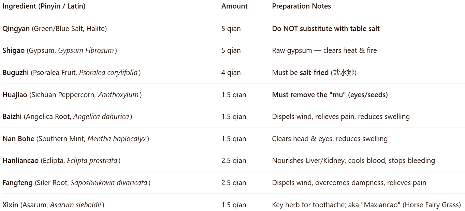The image size is (465, 211).
Task: Click the 2.5 qian amount for Hanliancao
Action: pyautogui.click(x=234, y=161)
